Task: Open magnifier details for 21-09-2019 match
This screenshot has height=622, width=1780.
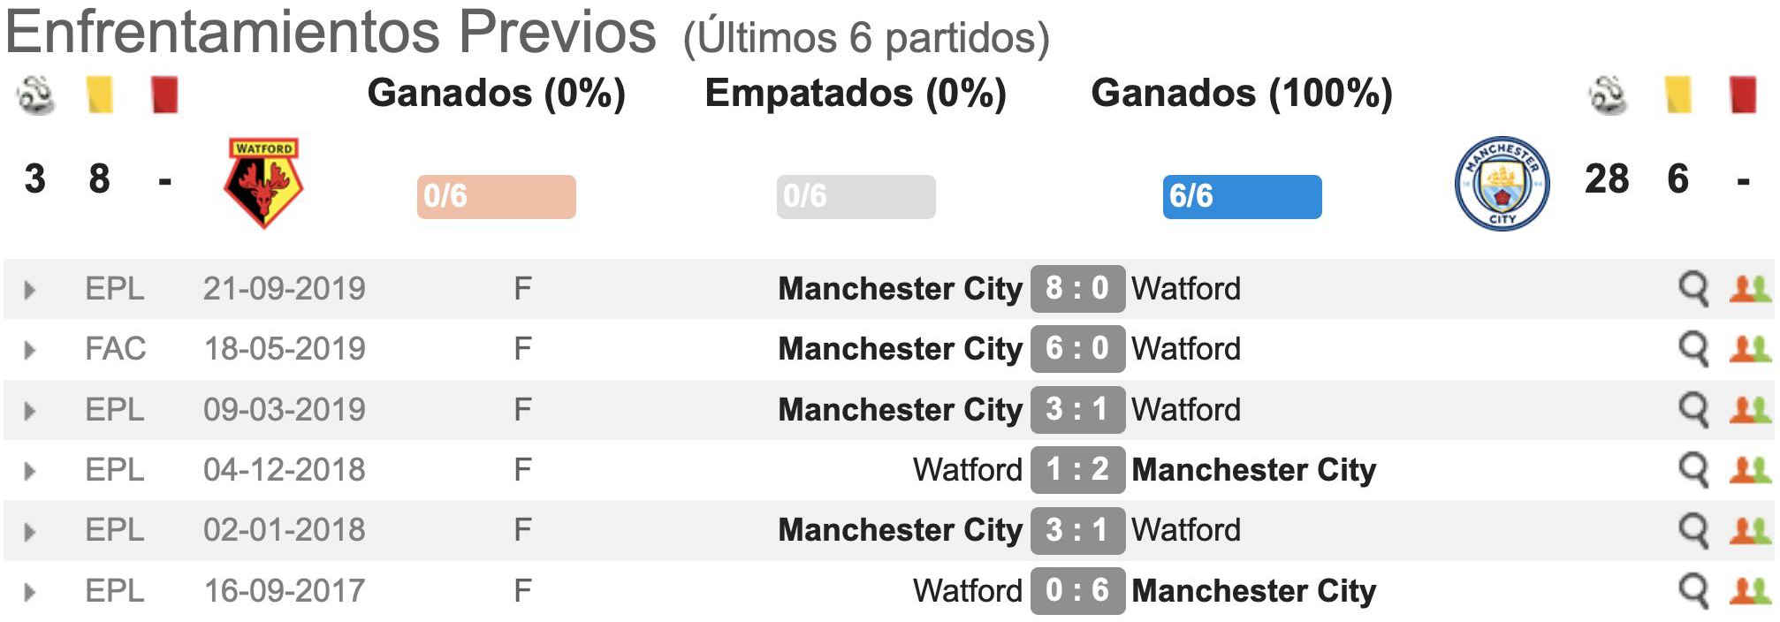Action: click(x=1693, y=289)
